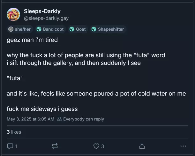
Task: Like the post with heart icon
Action: click(96, 146)
